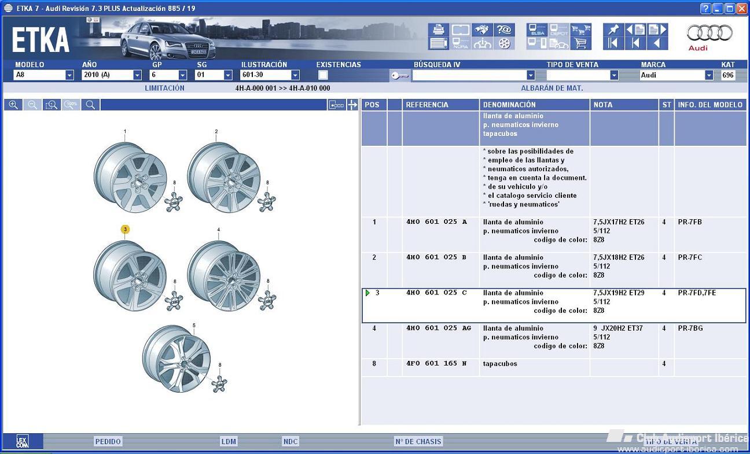Click the car info icon

point(482,43)
